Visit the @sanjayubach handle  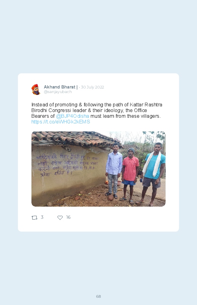coord(58,92)
